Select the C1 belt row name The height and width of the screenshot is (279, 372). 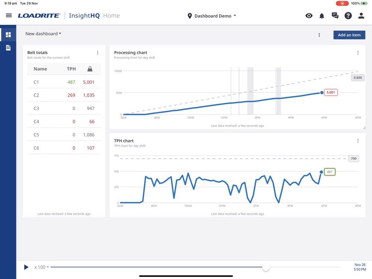(x=36, y=82)
